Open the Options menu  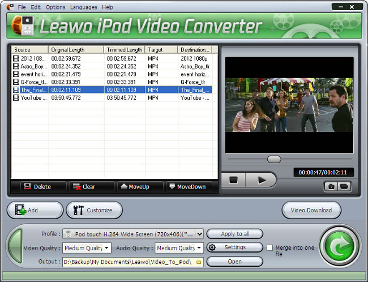tap(55, 7)
